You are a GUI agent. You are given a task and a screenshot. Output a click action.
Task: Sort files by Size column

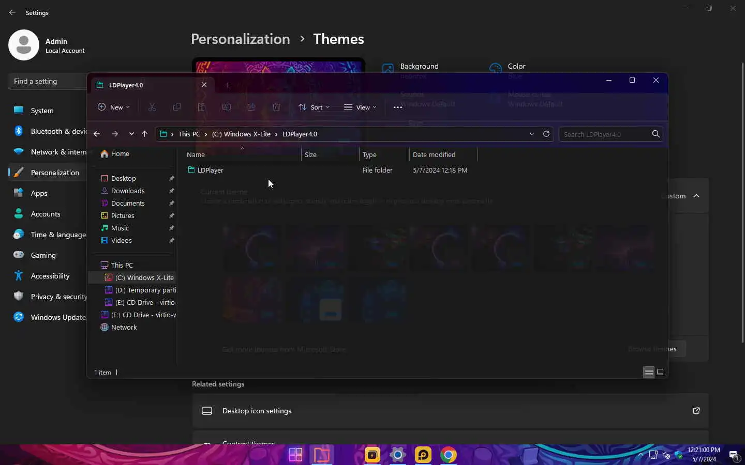point(330,154)
